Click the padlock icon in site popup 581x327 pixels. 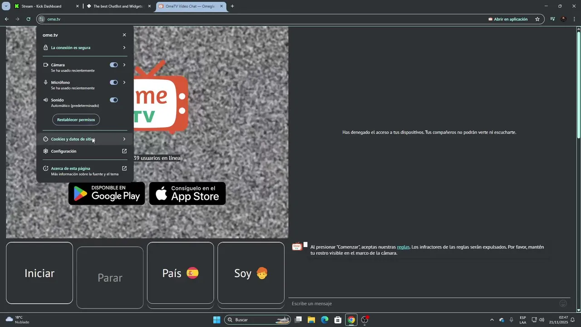click(x=45, y=48)
